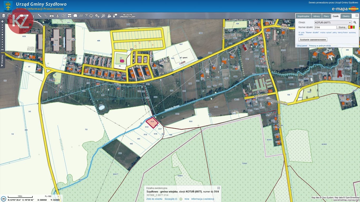The height and width of the screenshot is (202, 360).
Task: Choose the green highlight color swatch
Action: [x=354, y=27]
